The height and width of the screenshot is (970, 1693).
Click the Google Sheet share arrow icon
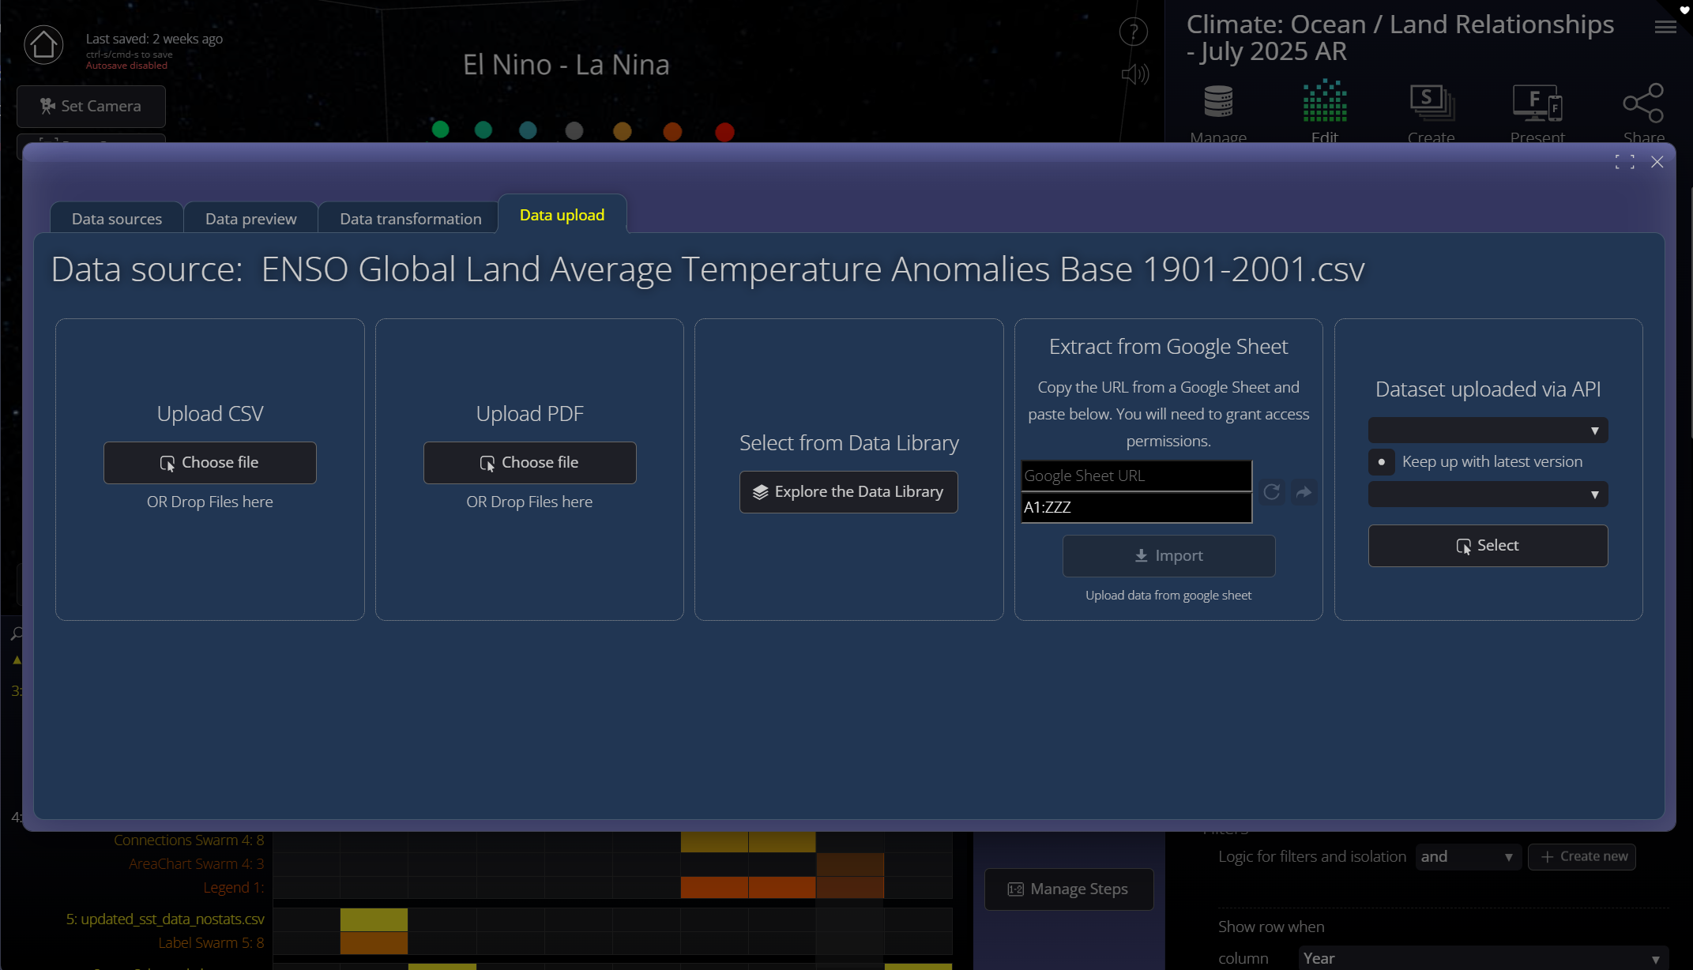click(x=1304, y=492)
